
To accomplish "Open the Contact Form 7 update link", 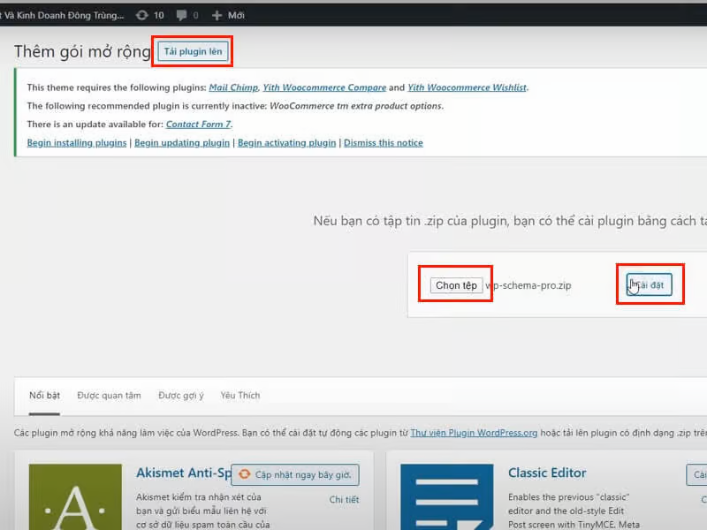I will [x=198, y=125].
